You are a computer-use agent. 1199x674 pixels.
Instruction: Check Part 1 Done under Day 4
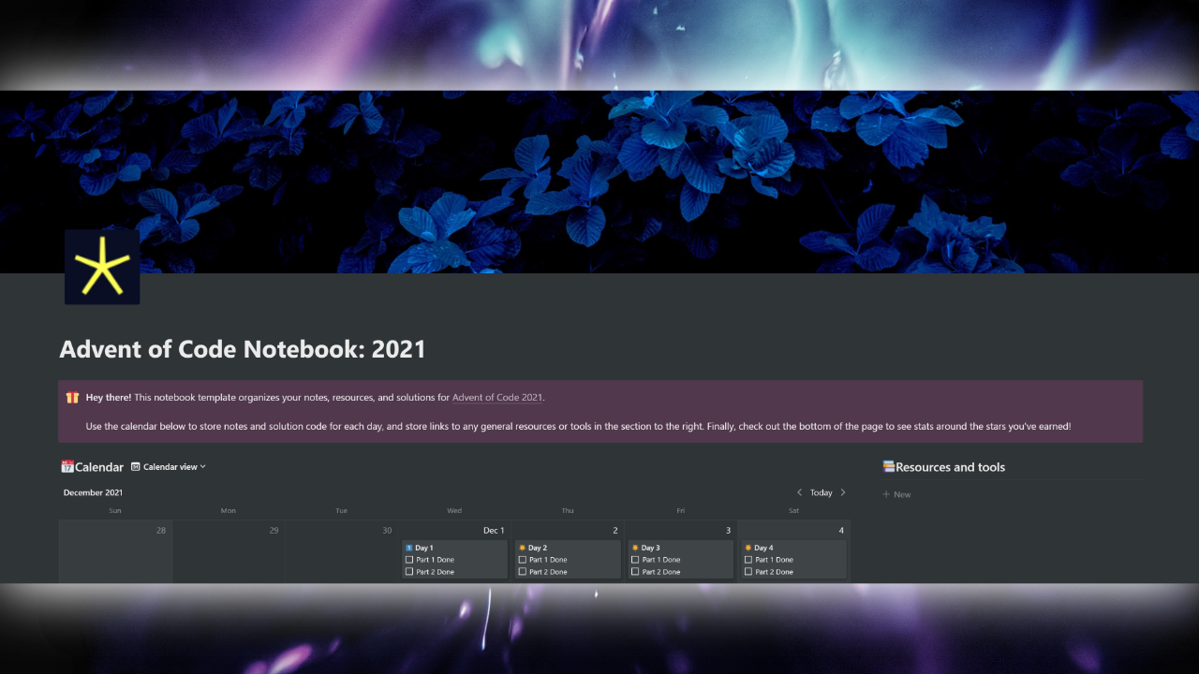pos(749,560)
